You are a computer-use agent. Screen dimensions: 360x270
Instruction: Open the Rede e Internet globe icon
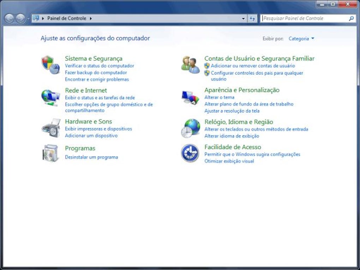[50, 98]
